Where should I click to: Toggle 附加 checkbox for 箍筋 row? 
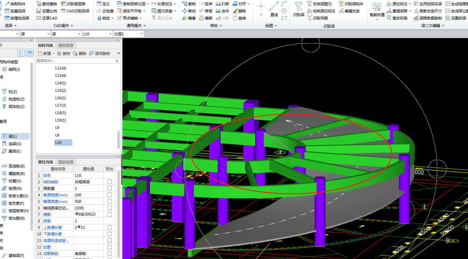(110, 214)
